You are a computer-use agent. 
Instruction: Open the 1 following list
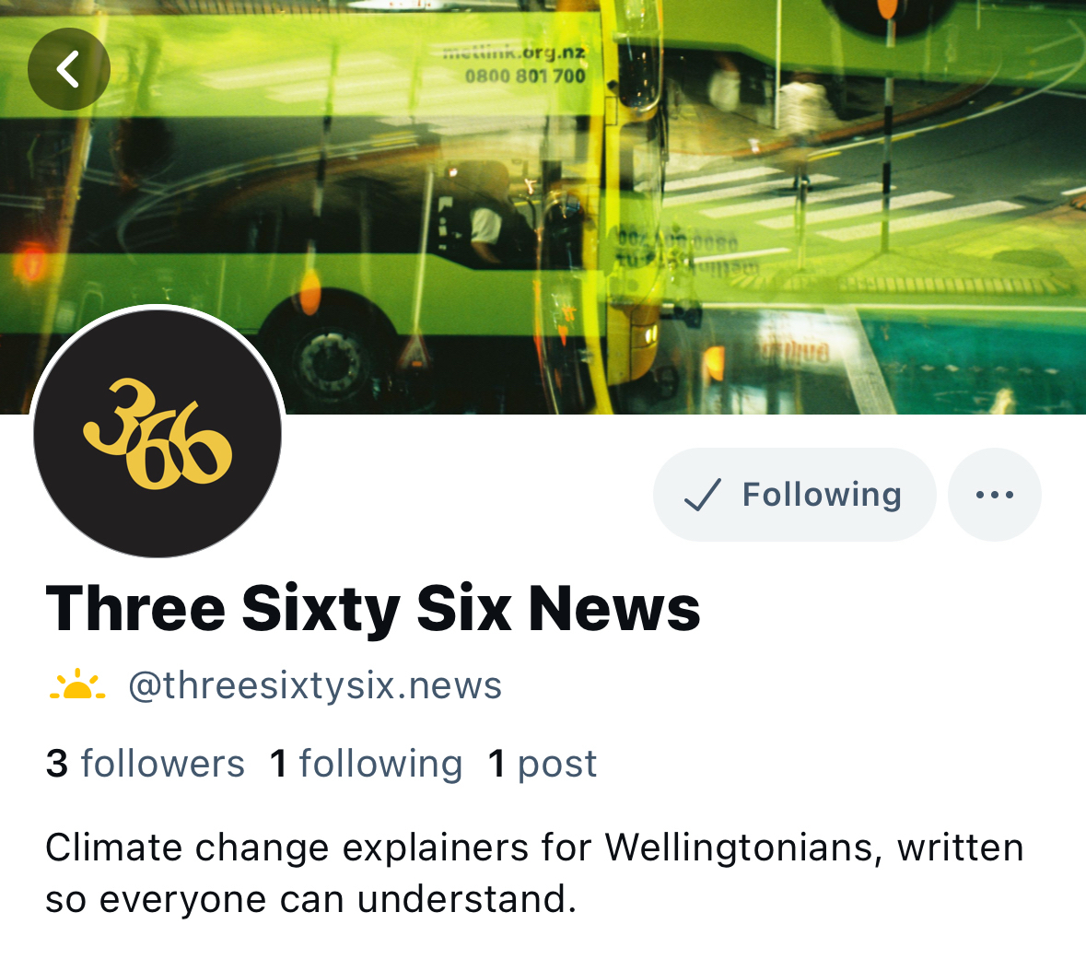click(x=366, y=764)
